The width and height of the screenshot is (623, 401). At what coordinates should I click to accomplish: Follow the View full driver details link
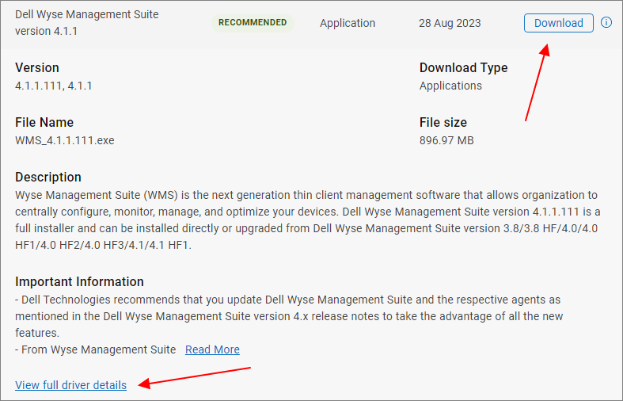pyautogui.click(x=70, y=385)
